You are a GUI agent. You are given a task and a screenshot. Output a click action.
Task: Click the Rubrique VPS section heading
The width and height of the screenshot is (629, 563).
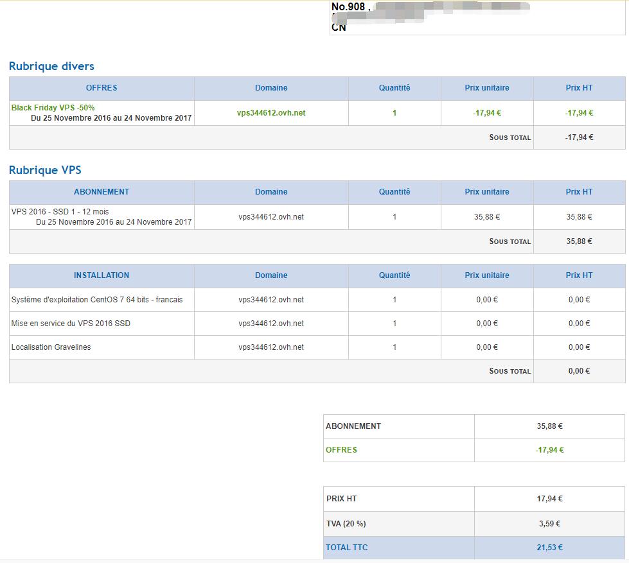tap(45, 170)
